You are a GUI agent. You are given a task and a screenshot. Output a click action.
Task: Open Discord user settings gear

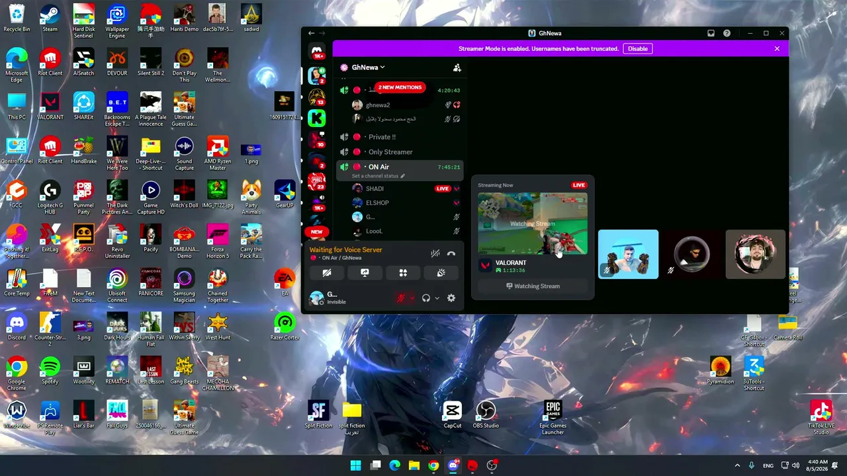click(451, 298)
